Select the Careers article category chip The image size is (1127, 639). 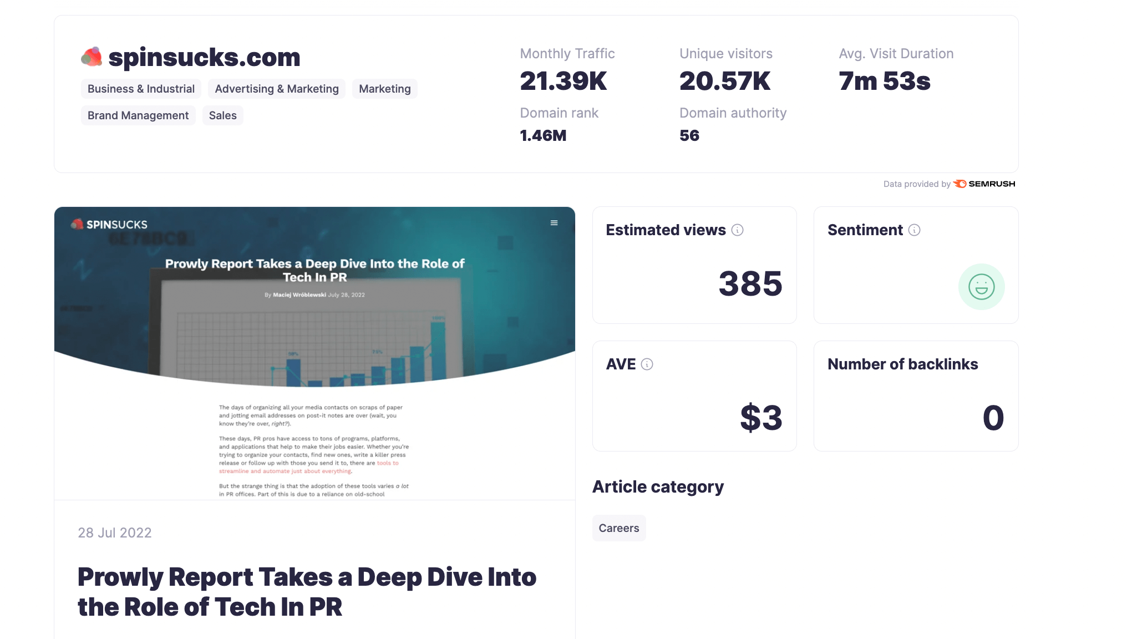coord(619,528)
